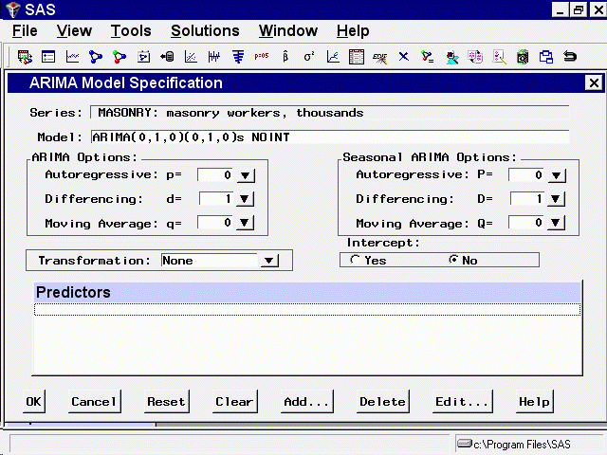Click the person-figure toolbar icon
The width and height of the screenshot is (607, 455).
click(451, 57)
